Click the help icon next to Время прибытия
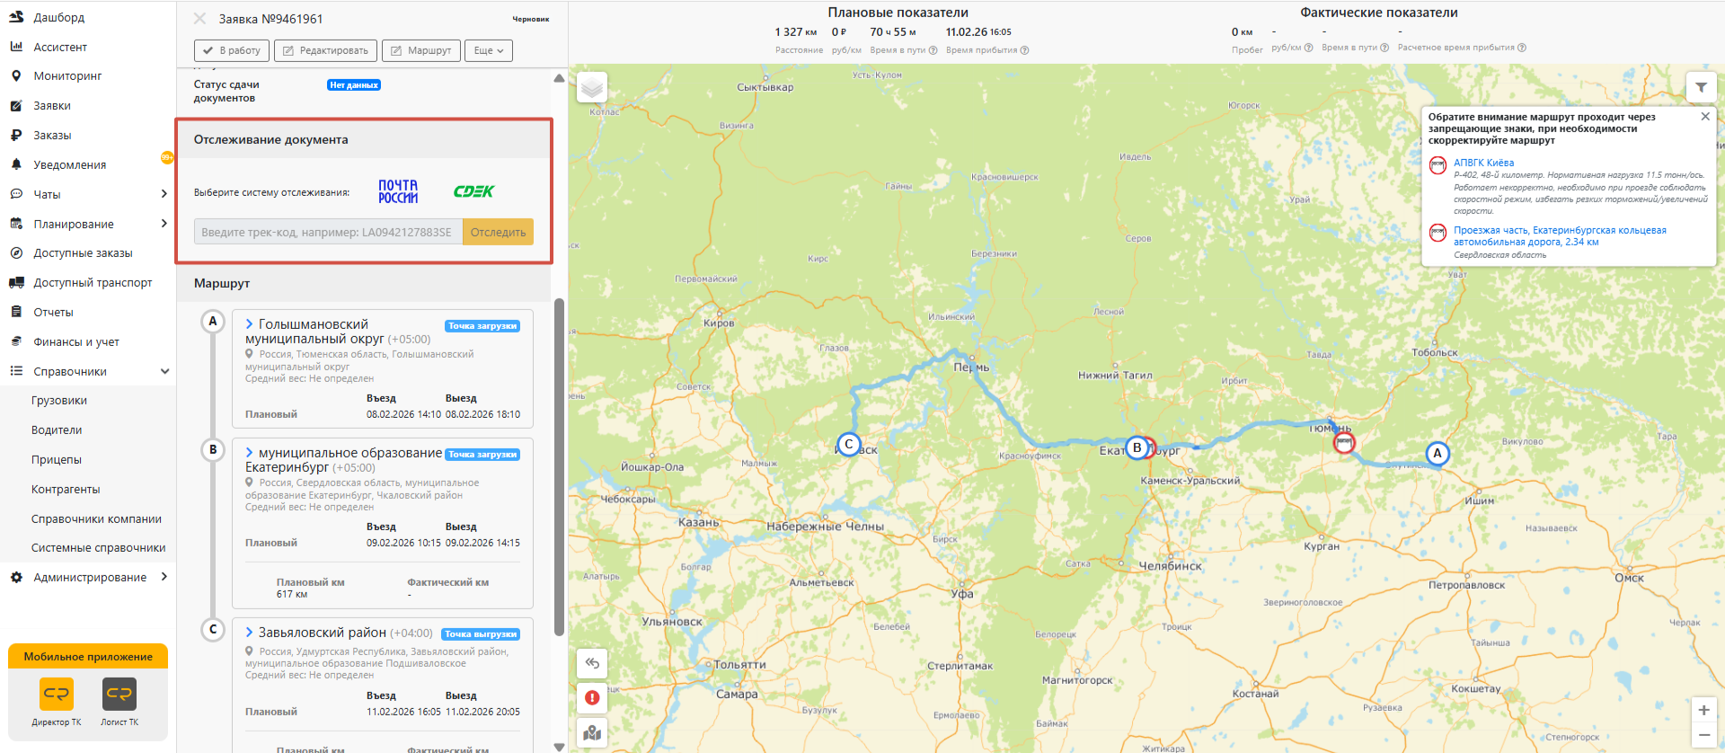This screenshot has width=1725, height=753. (x=1024, y=50)
